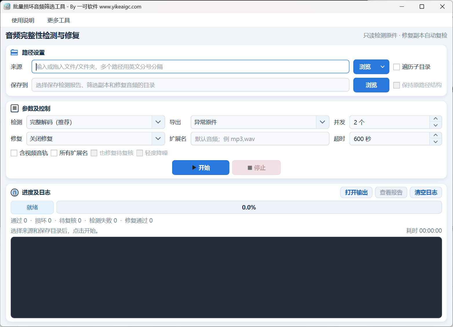Screen dimensions: 453x327
Task: Open the 更多工具 menu
Action: coord(59,20)
